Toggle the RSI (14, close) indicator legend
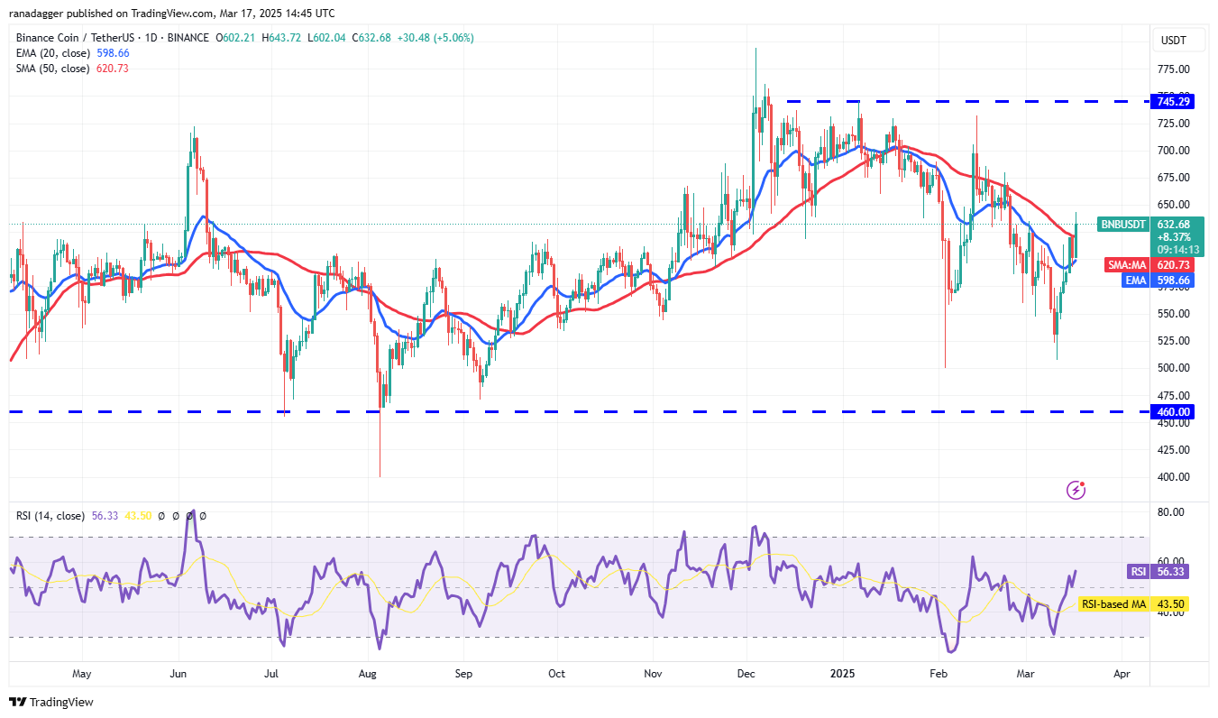 (x=50, y=516)
